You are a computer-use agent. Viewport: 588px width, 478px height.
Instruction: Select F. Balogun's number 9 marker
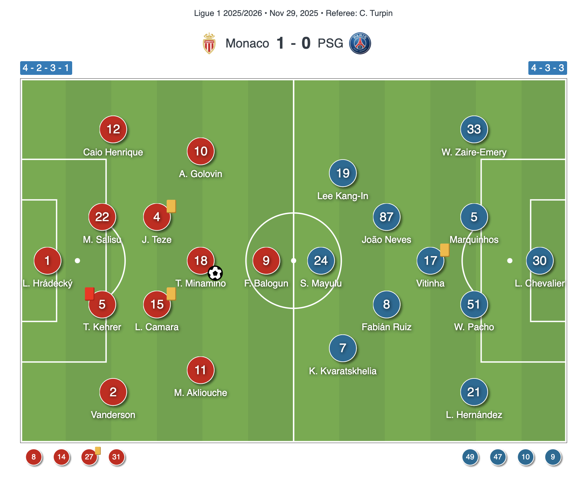266,261
